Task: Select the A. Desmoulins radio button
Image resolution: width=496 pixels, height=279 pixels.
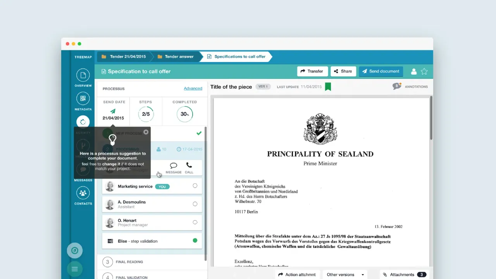Action: pyautogui.click(x=195, y=204)
